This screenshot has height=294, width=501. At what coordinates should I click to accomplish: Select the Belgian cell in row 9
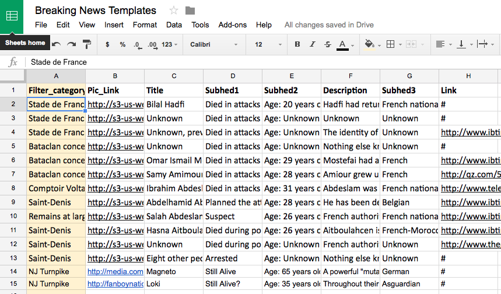point(409,202)
